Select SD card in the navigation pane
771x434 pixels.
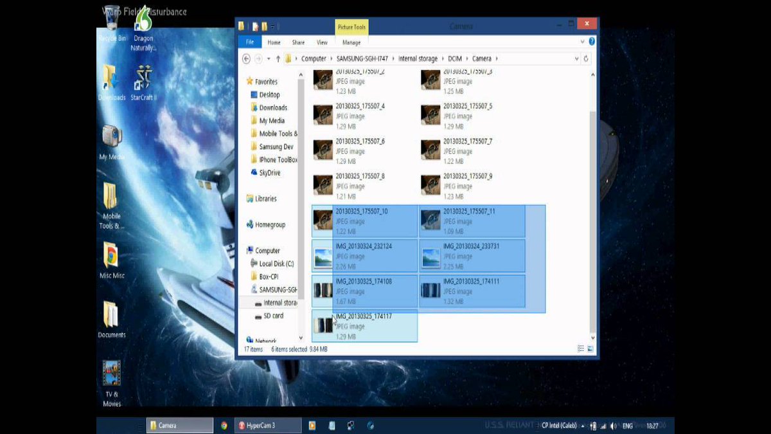coord(270,316)
